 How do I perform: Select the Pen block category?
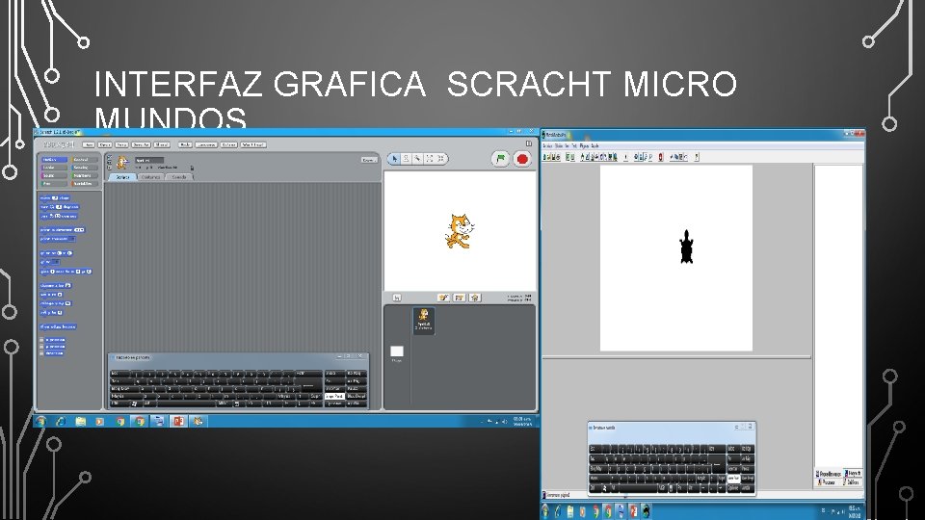point(54,183)
